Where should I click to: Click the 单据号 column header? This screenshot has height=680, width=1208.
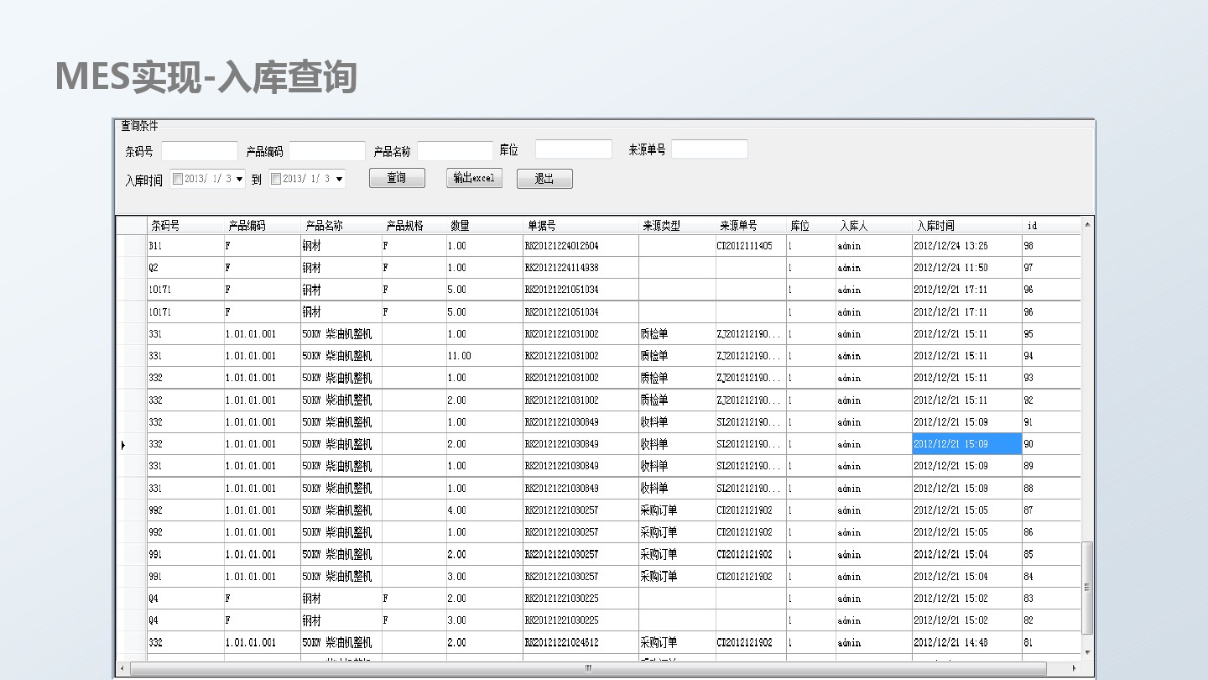pos(581,226)
